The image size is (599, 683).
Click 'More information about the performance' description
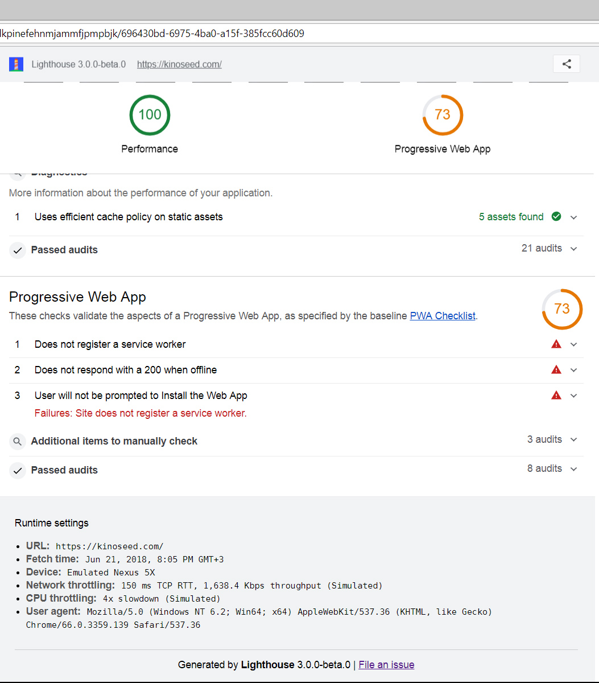141,193
